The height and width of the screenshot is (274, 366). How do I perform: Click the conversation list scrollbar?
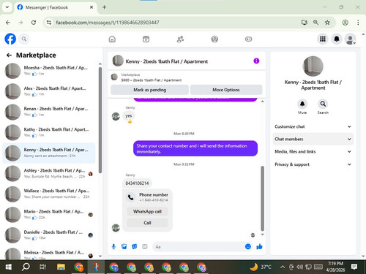[100, 120]
